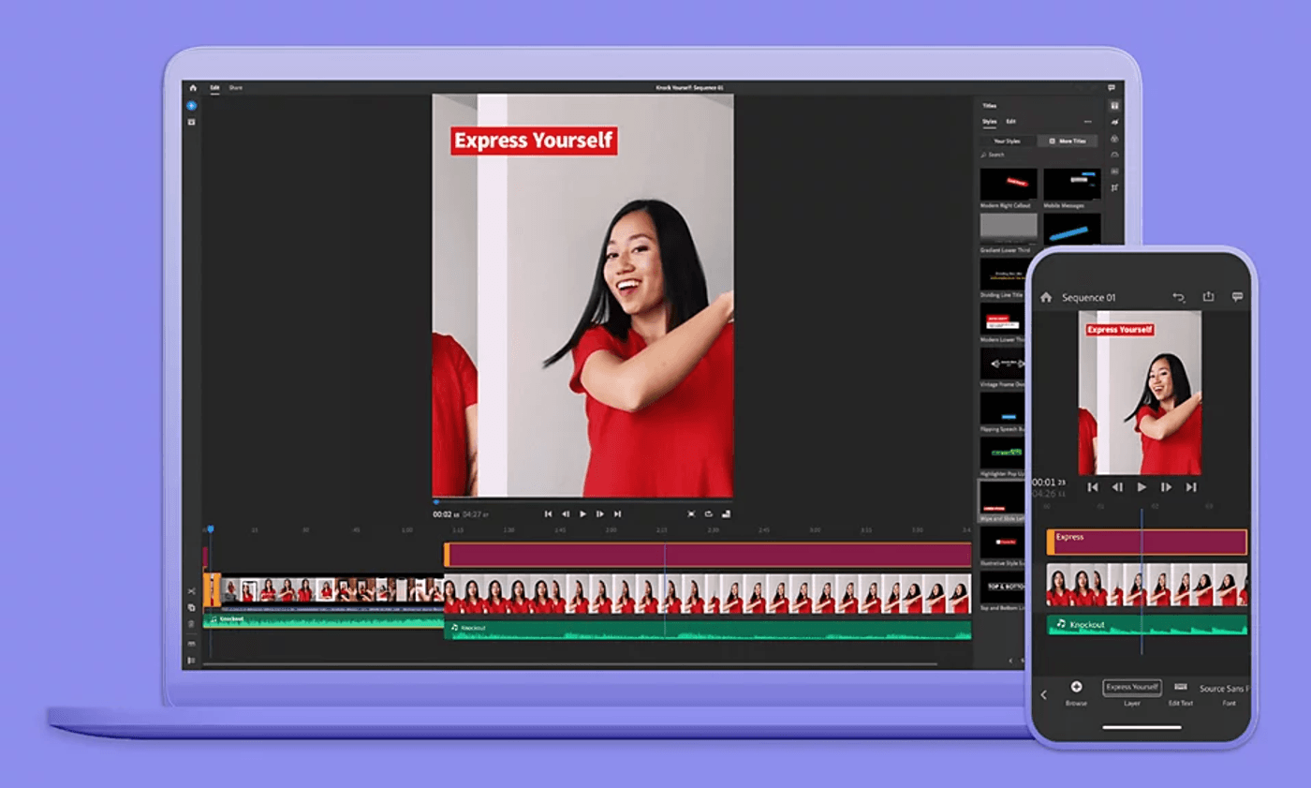This screenshot has height=788, width=1311.
Task: Click the blue add media plus button
Action: 191,106
